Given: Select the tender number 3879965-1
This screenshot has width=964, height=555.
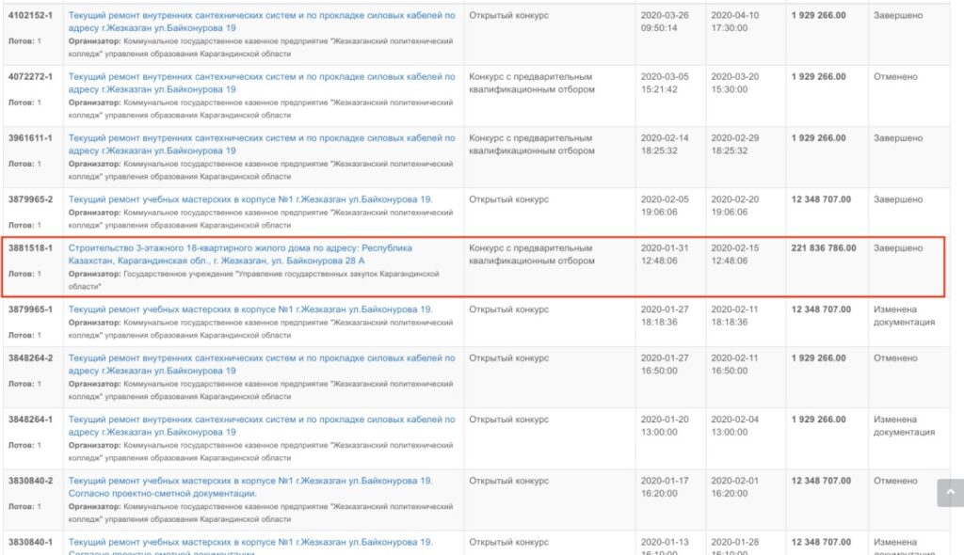Looking at the screenshot, I should click(31, 309).
